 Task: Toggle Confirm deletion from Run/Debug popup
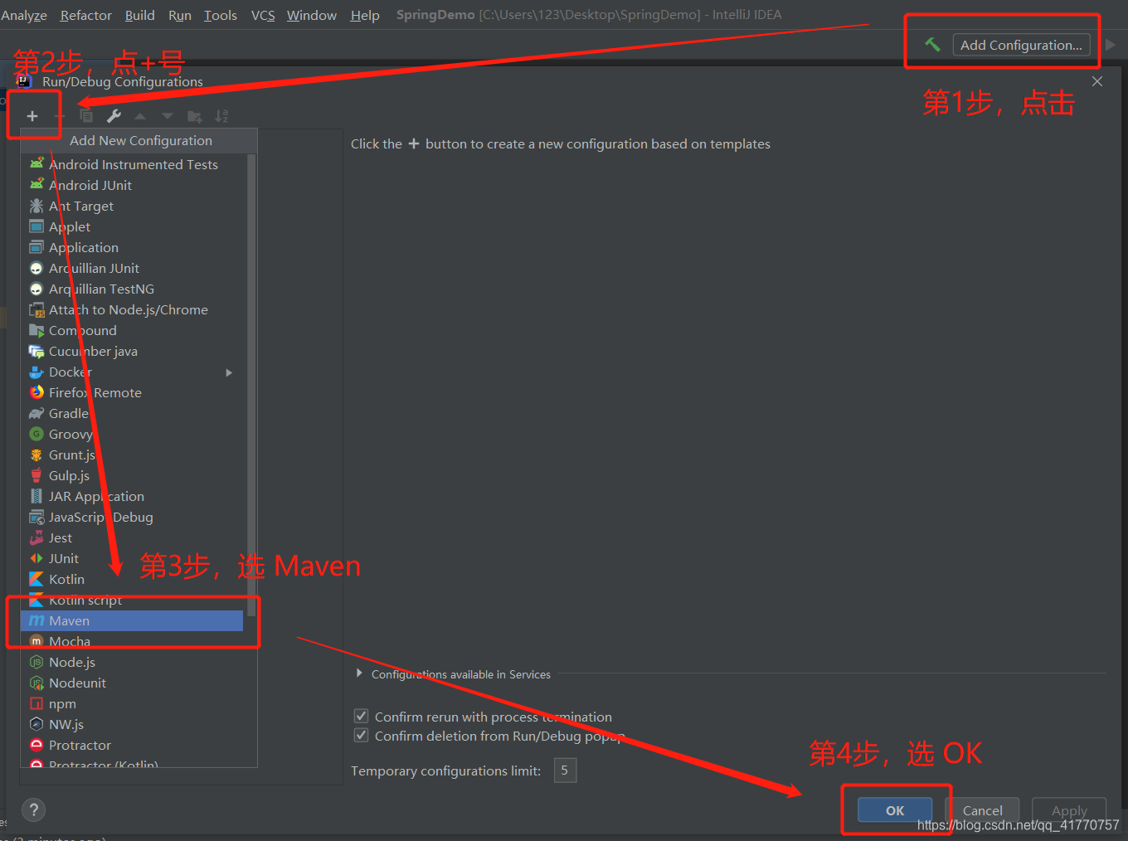[x=361, y=735]
